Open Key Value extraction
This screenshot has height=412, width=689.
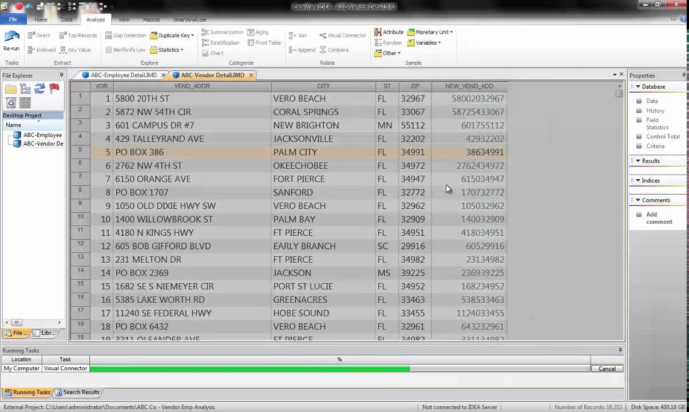click(75, 50)
